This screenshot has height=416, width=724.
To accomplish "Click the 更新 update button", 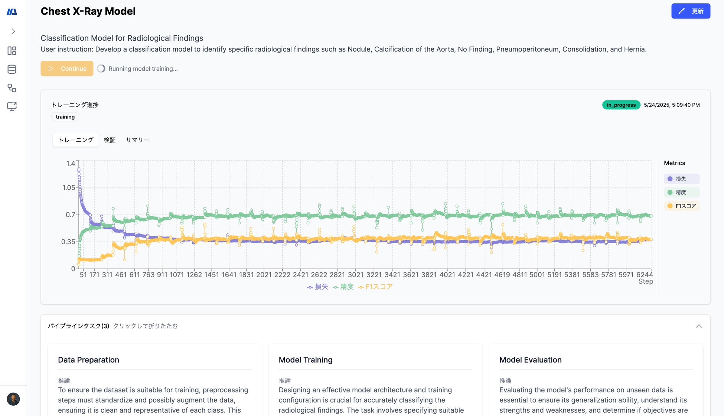I will click(x=691, y=11).
